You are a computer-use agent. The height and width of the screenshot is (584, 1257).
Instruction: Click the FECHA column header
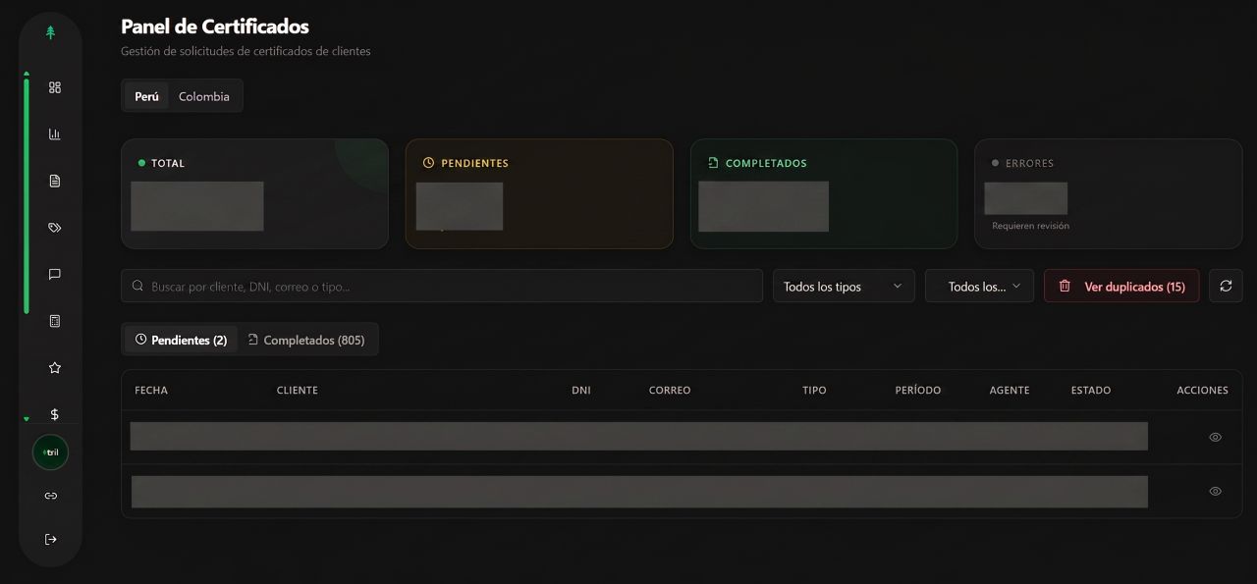pos(151,390)
